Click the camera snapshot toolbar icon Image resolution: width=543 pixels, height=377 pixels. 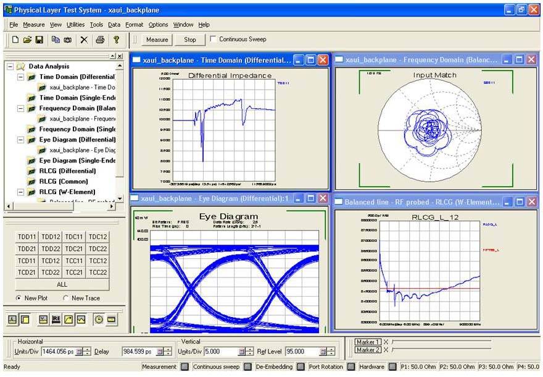tap(68, 40)
